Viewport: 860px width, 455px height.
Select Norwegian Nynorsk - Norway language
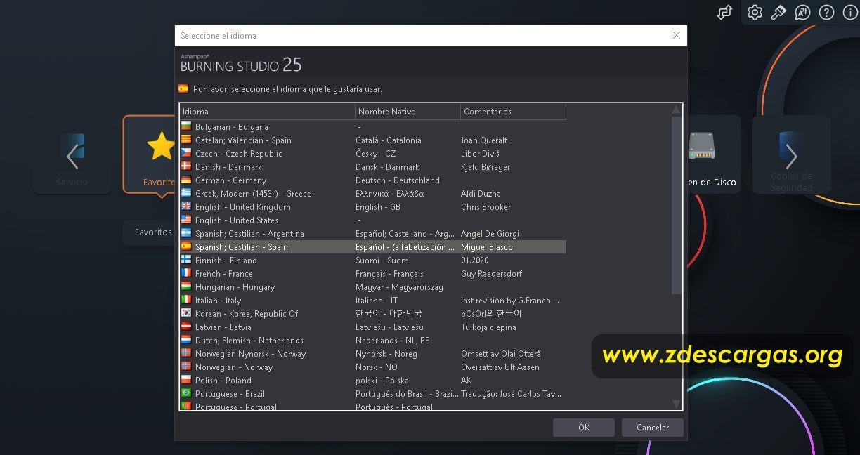point(250,354)
